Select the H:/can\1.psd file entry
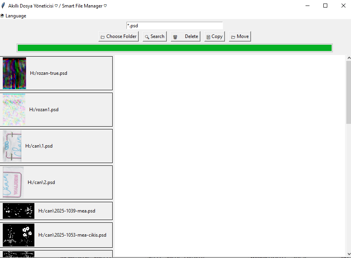 (39, 146)
